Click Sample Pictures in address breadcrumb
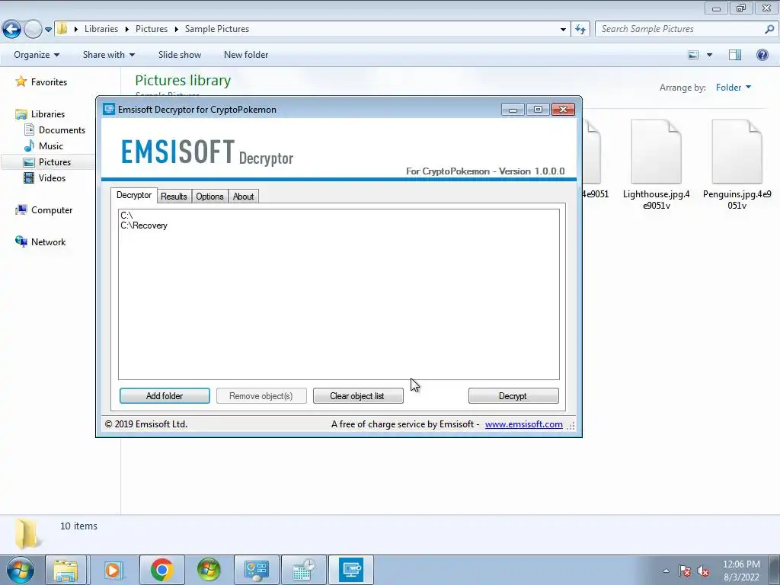The image size is (780, 585). (x=217, y=29)
